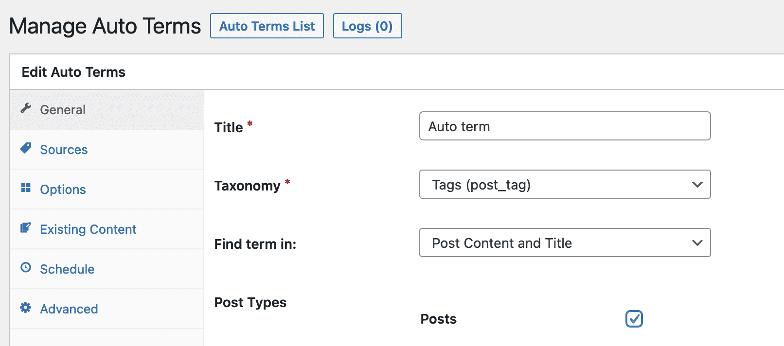Open the Auto Terms List button
The width and height of the screenshot is (784, 346).
pos(267,26)
